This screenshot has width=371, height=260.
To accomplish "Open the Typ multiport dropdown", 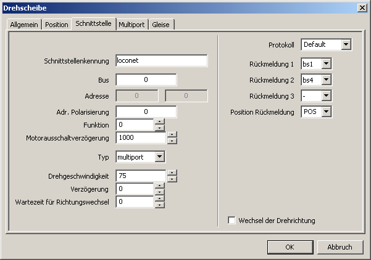I will pyautogui.click(x=160, y=157).
